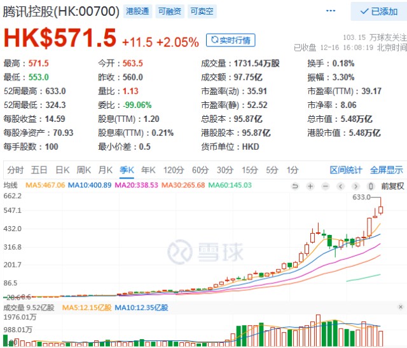Screen dimensions: 407x348
Task: Click the 今开 563.5 value
Action: 133,64
